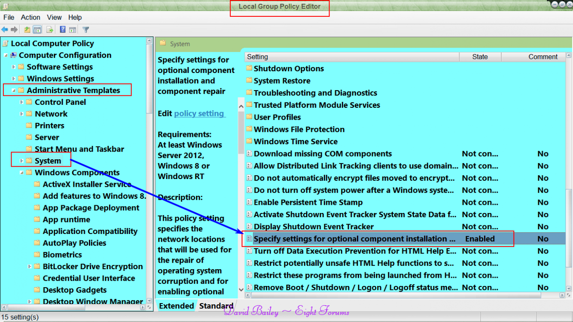Image resolution: width=573 pixels, height=322 pixels.
Task: Open the Action menu
Action: [30, 17]
